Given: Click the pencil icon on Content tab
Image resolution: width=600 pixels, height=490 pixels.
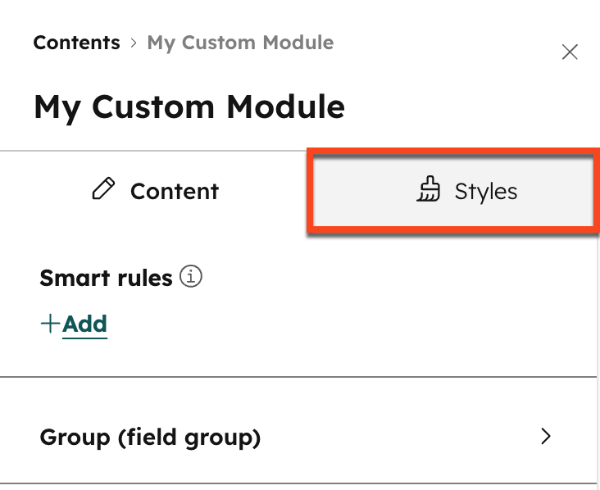Looking at the screenshot, I should tap(103, 190).
